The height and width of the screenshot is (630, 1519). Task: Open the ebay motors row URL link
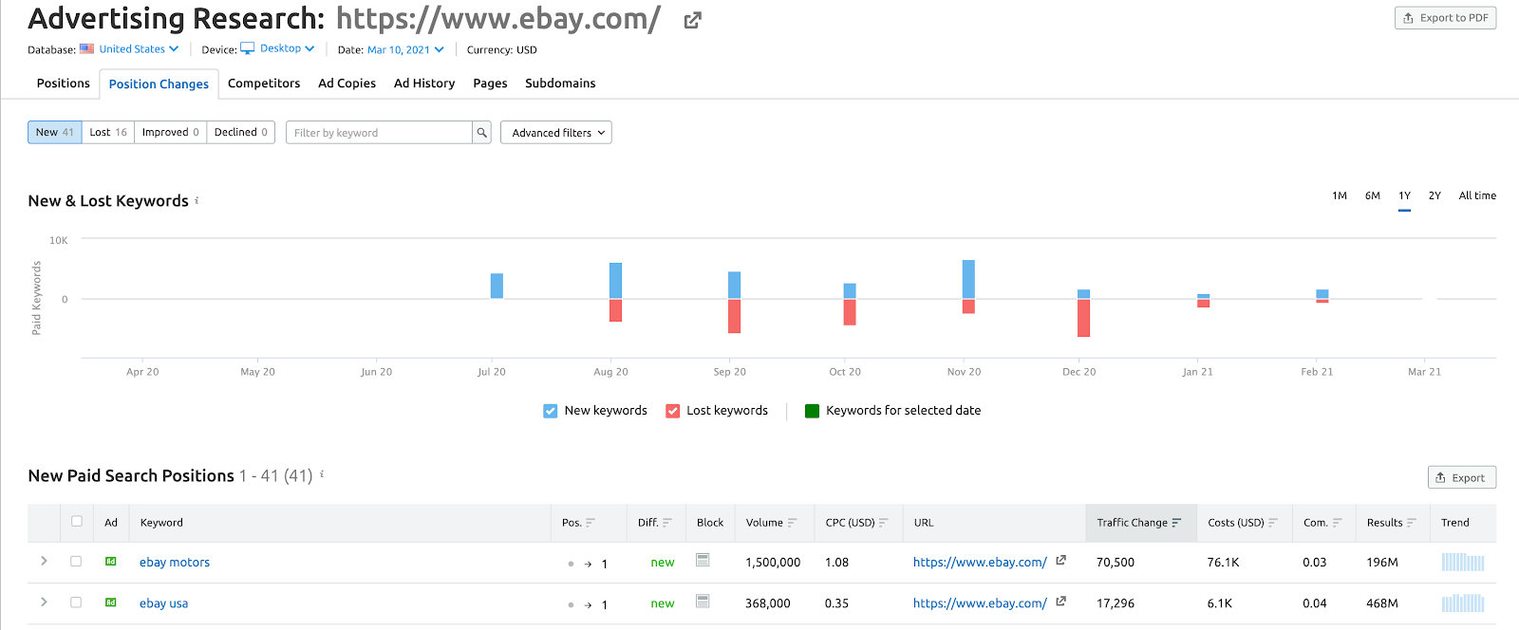980,562
